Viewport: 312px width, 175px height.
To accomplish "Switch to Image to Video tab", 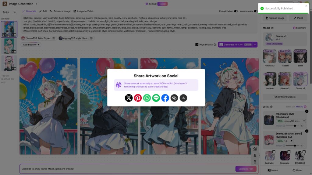I will [83, 11].
